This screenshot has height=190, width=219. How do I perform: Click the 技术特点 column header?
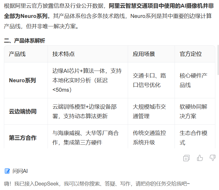tap(88, 54)
